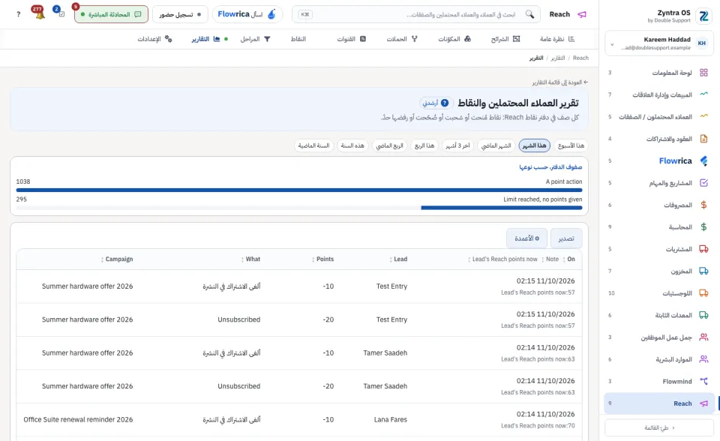Select الشهر الماضي period filter
The height and width of the screenshot is (441, 720).
point(496,145)
